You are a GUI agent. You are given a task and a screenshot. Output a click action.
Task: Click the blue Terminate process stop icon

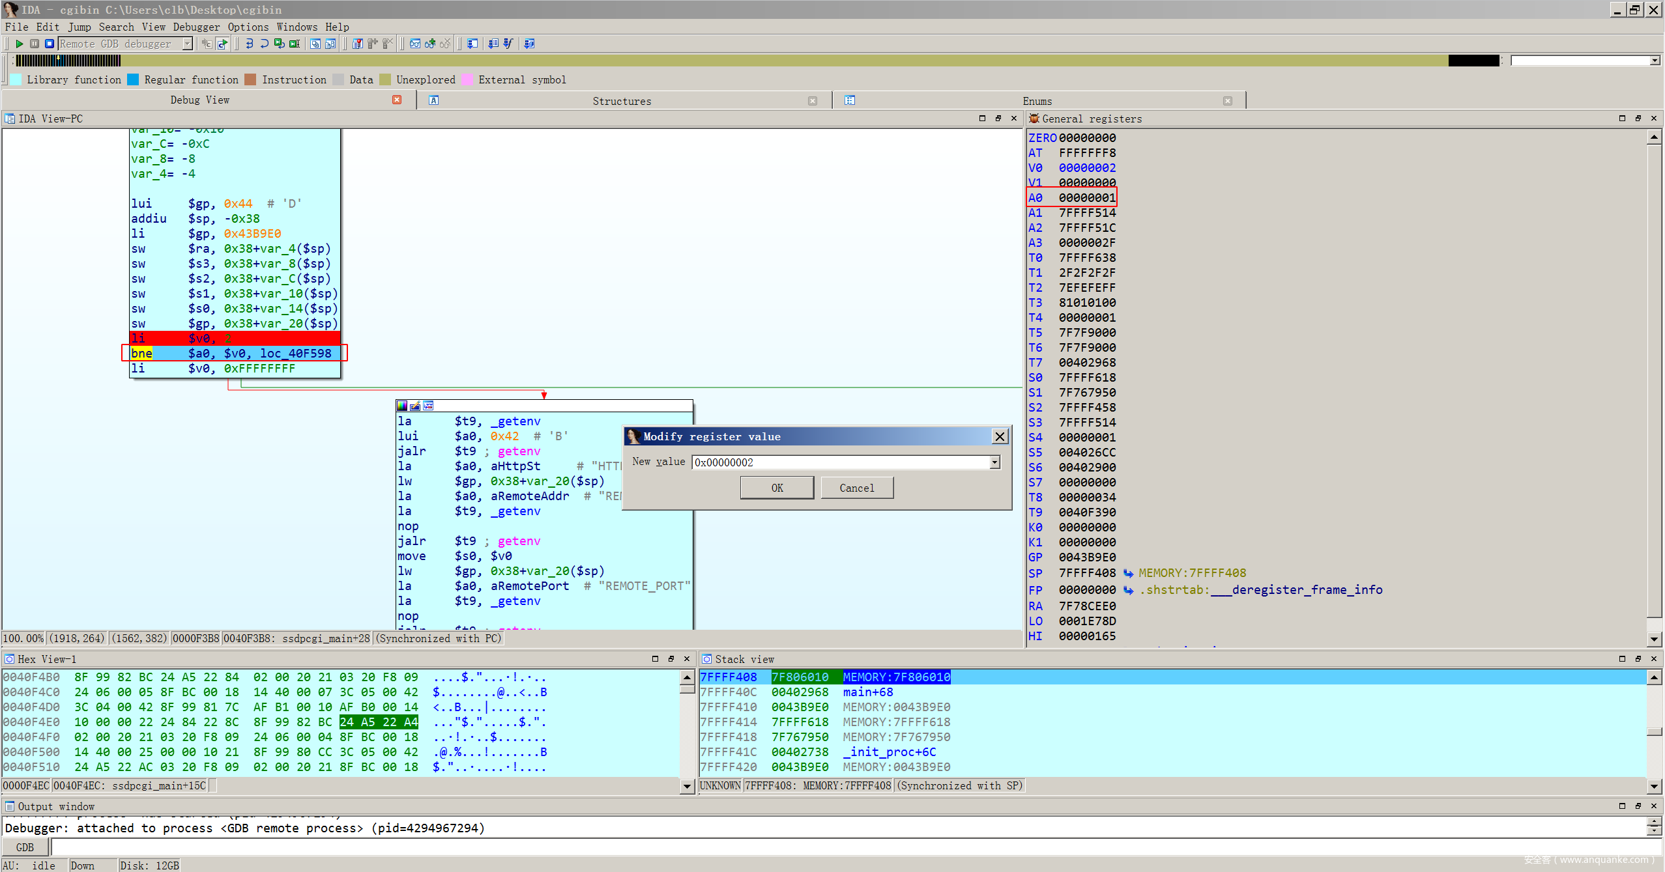tap(50, 44)
